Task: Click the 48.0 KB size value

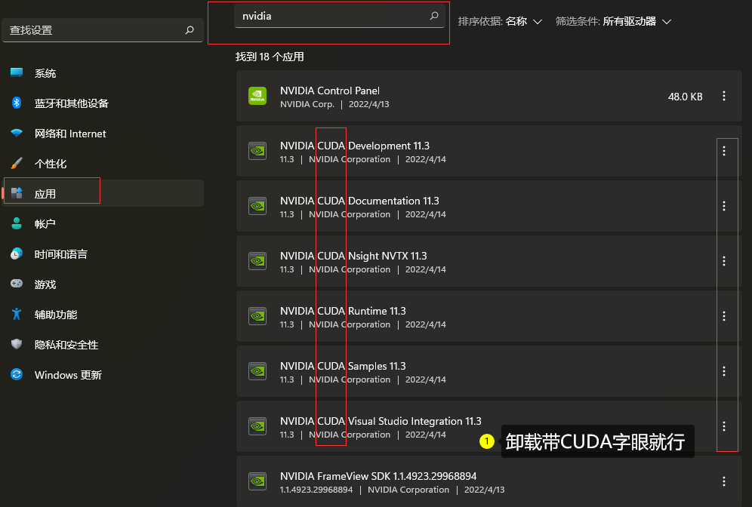Action: click(686, 97)
